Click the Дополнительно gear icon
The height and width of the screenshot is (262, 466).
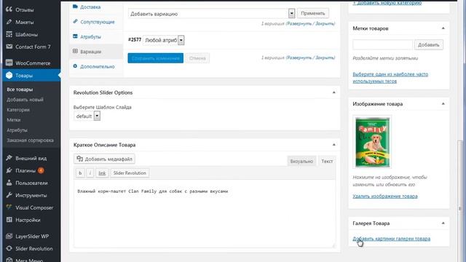75,66
